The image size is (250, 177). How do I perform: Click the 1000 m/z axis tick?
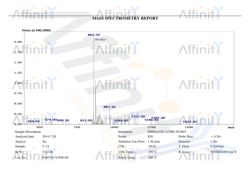[x=114, y=127]
